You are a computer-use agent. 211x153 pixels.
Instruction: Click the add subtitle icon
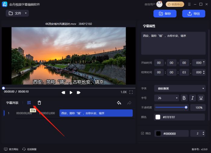[x=29, y=103]
